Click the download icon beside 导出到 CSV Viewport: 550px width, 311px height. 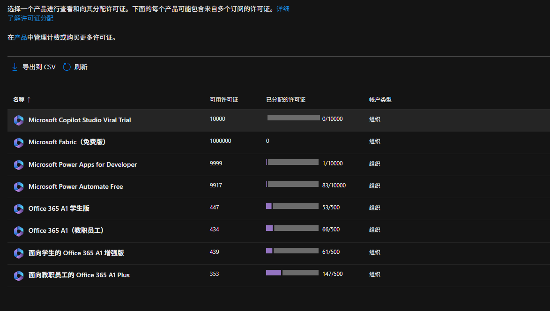point(15,67)
